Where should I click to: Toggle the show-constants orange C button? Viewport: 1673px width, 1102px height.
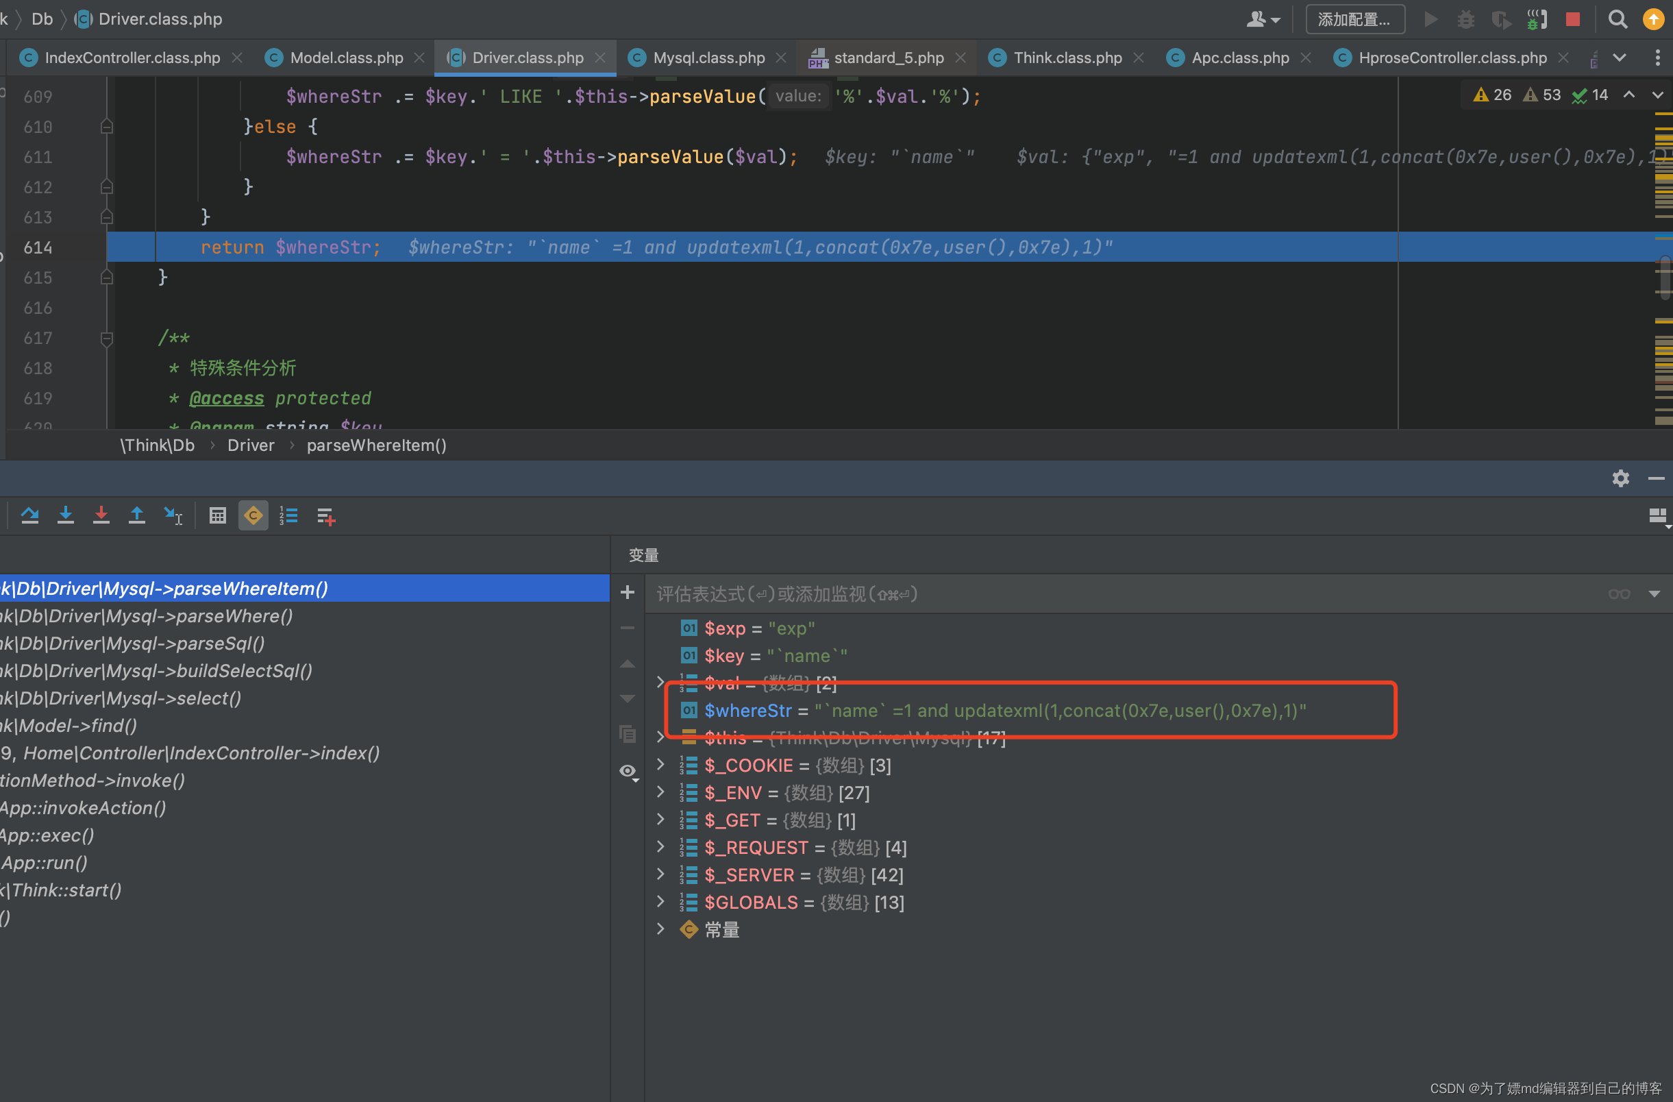point(253,516)
